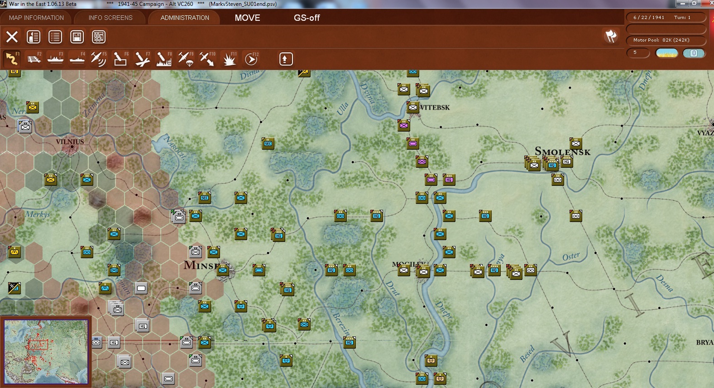Select the unit counter directly north of Smolensk
The width and height of the screenshot is (714, 388).
[575, 144]
